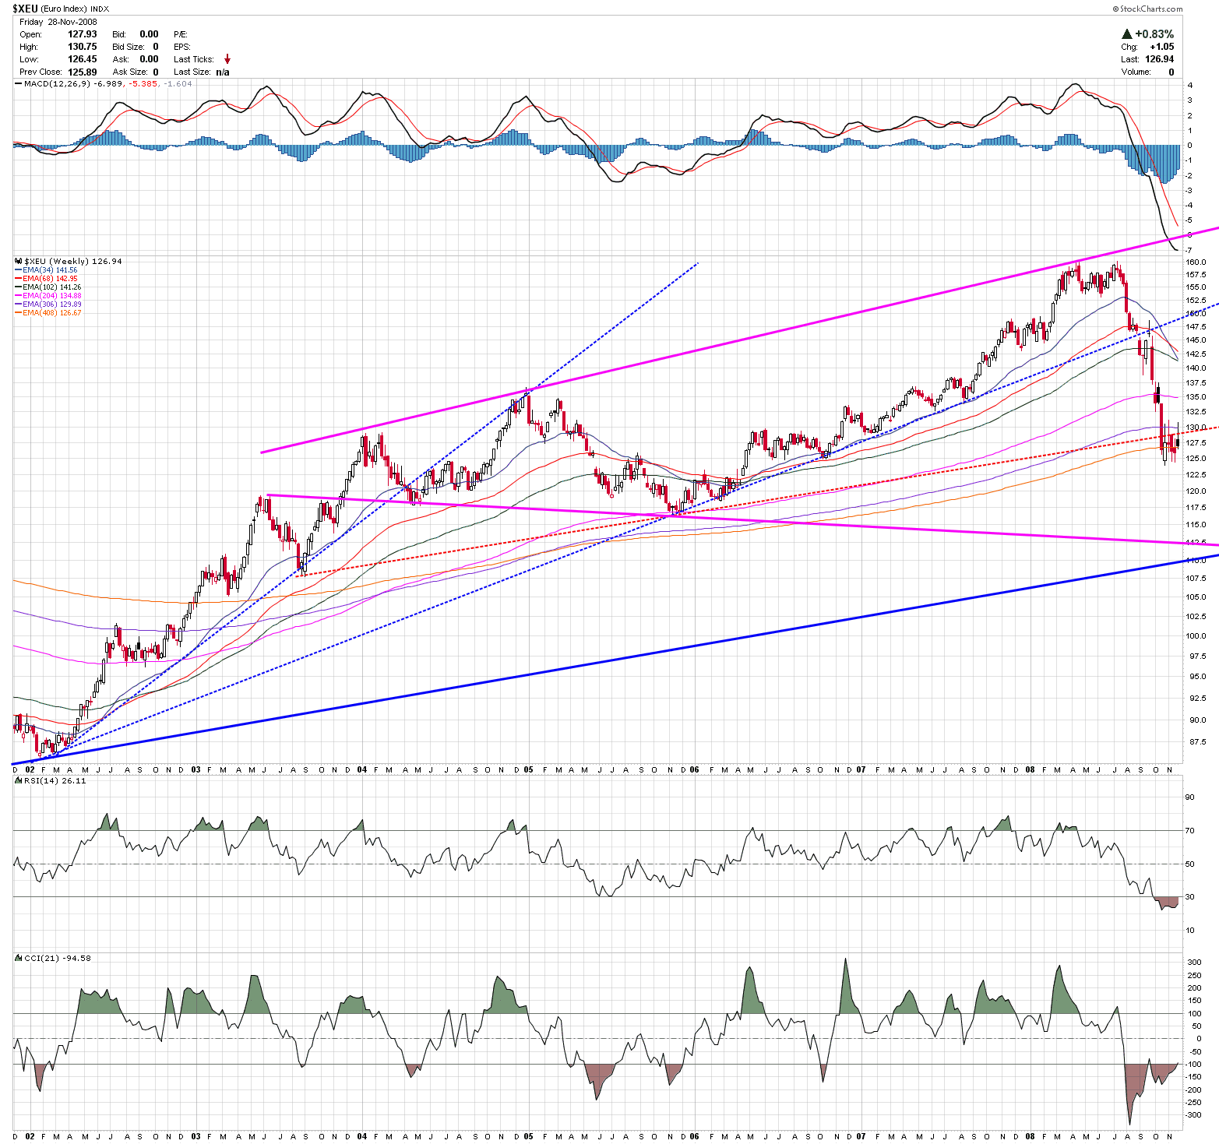Click the -300 level on the CCI axis
The width and height of the screenshot is (1219, 1144).
pos(1193,1115)
